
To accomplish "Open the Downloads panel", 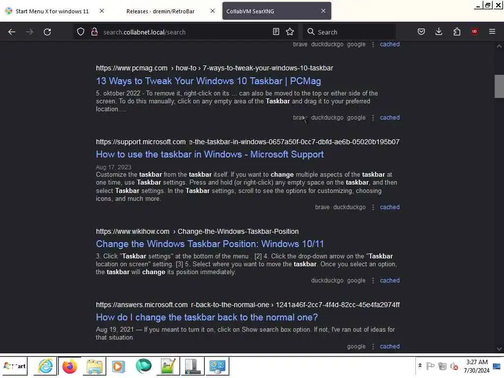I will [x=439, y=32].
